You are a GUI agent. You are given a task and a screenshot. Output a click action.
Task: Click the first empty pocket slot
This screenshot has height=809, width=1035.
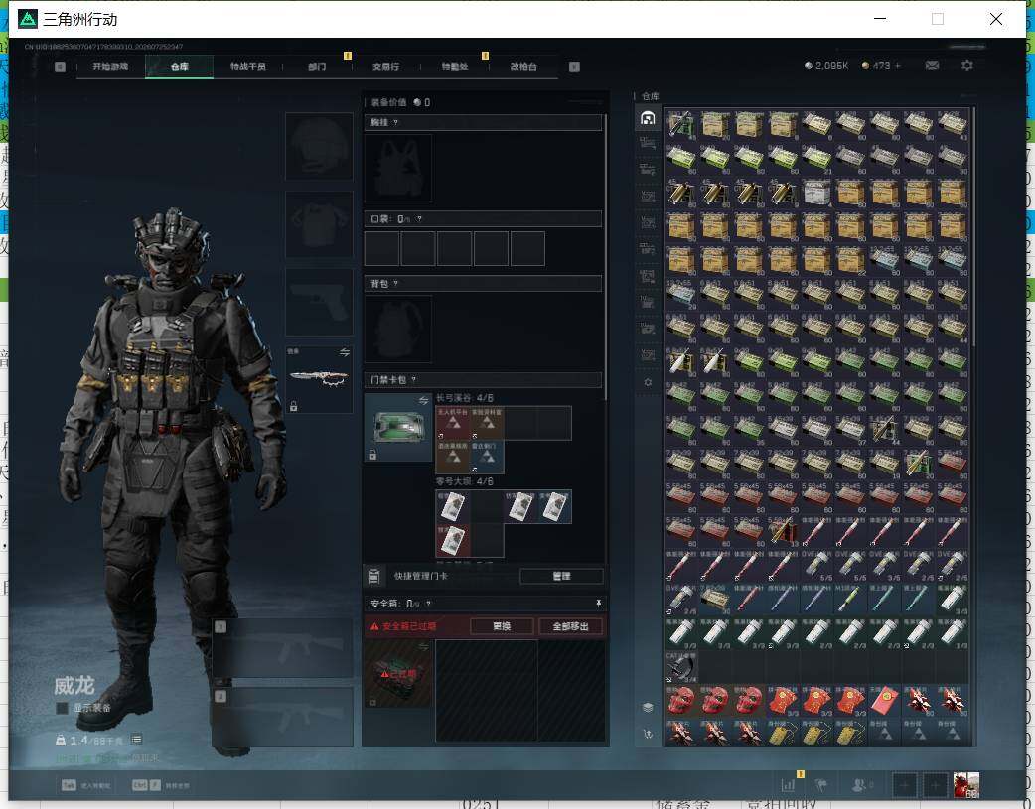[x=381, y=248]
